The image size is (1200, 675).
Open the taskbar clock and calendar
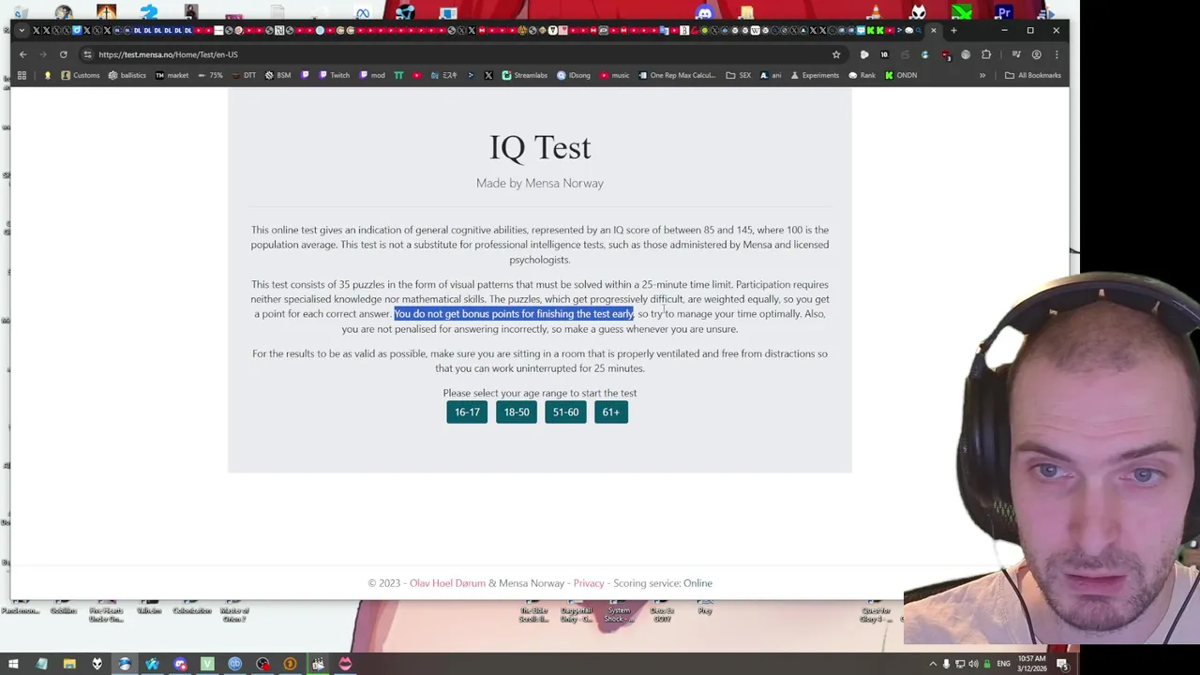(x=1032, y=664)
